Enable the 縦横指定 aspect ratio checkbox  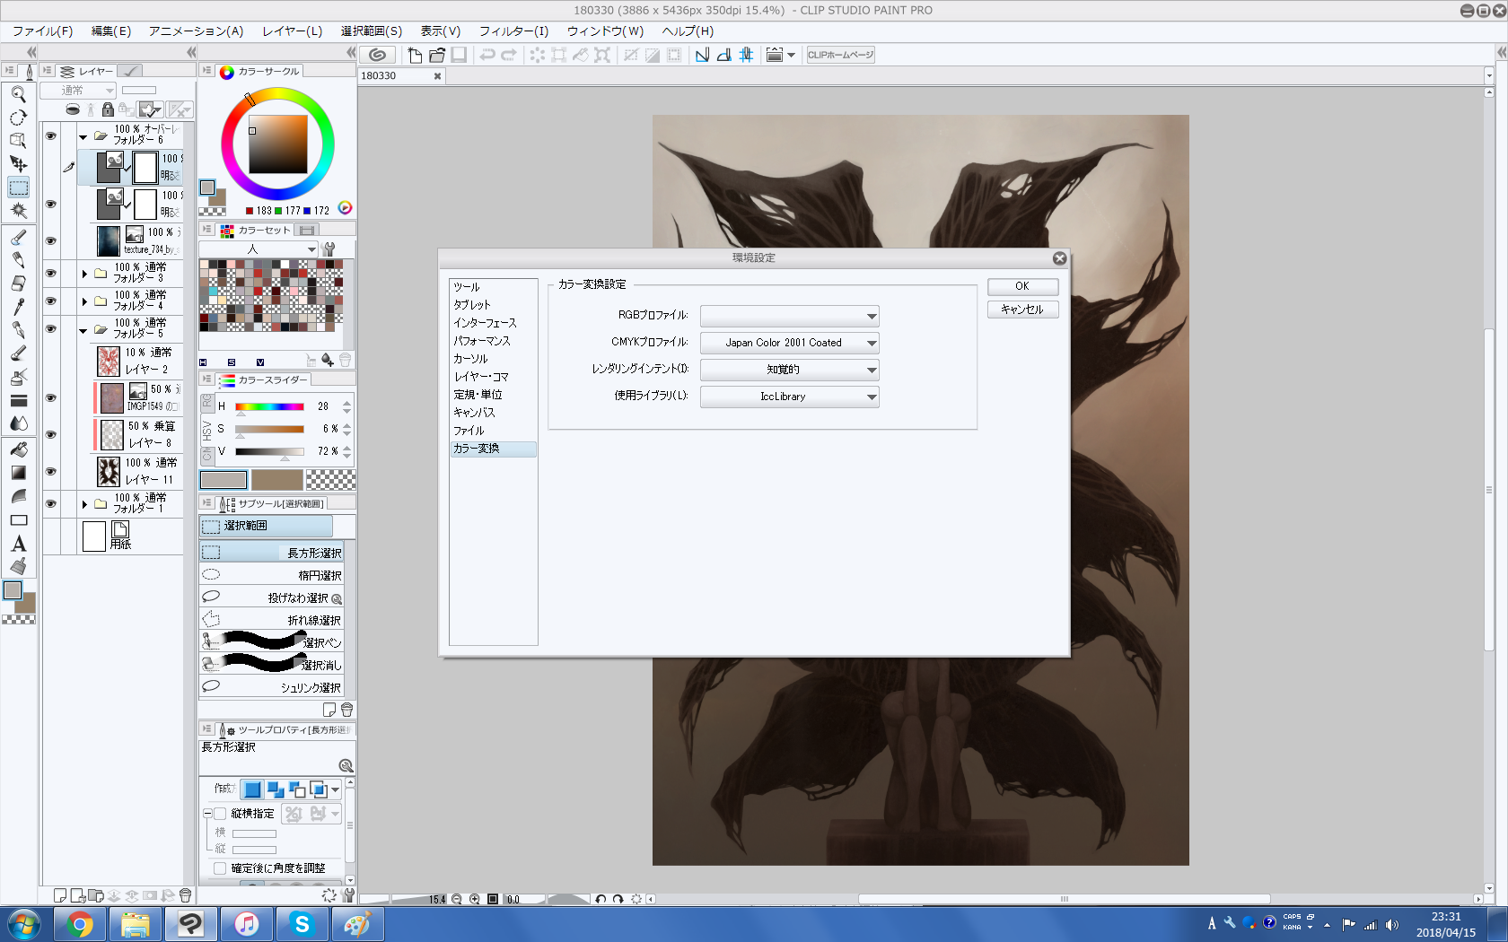(220, 814)
